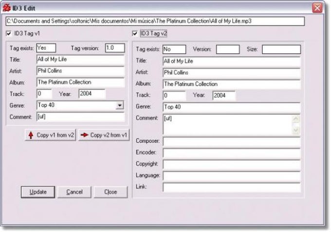Click the v1 Tag exists field showing Yes
The width and height of the screenshot is (331, 232).
[46, 48]
